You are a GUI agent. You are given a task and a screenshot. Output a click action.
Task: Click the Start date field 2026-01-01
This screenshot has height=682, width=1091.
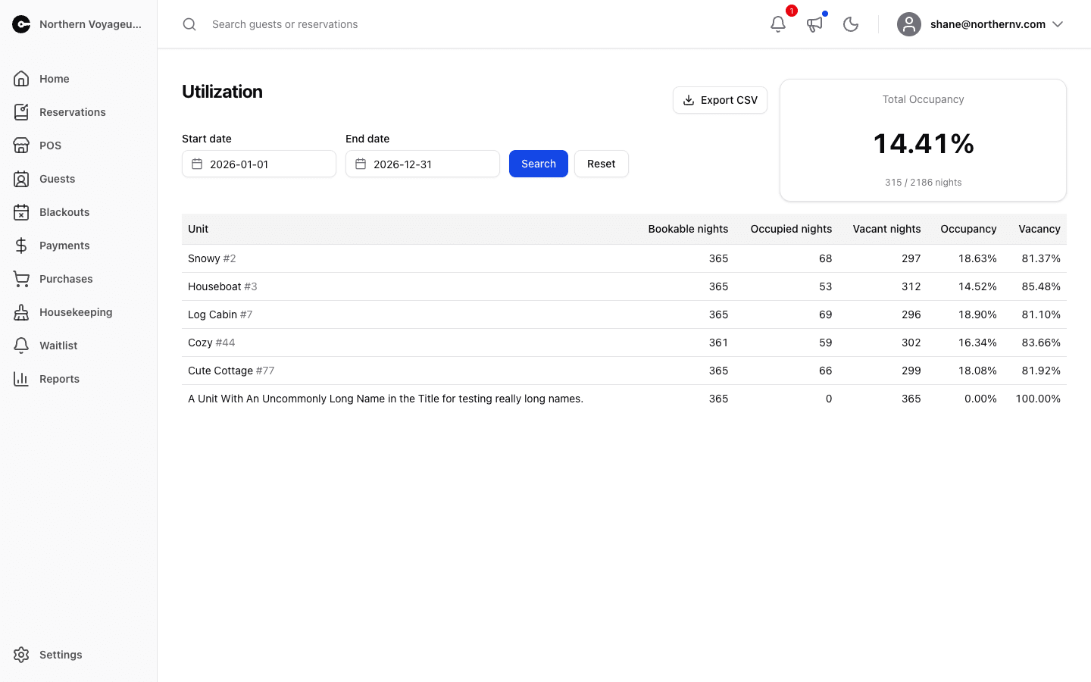pos(259,164)
